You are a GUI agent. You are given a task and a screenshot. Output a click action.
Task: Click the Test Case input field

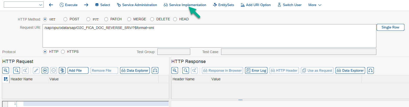coord(299,52)
